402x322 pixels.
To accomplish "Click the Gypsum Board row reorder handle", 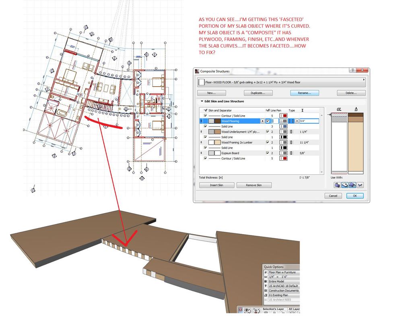I will (201, 153).
